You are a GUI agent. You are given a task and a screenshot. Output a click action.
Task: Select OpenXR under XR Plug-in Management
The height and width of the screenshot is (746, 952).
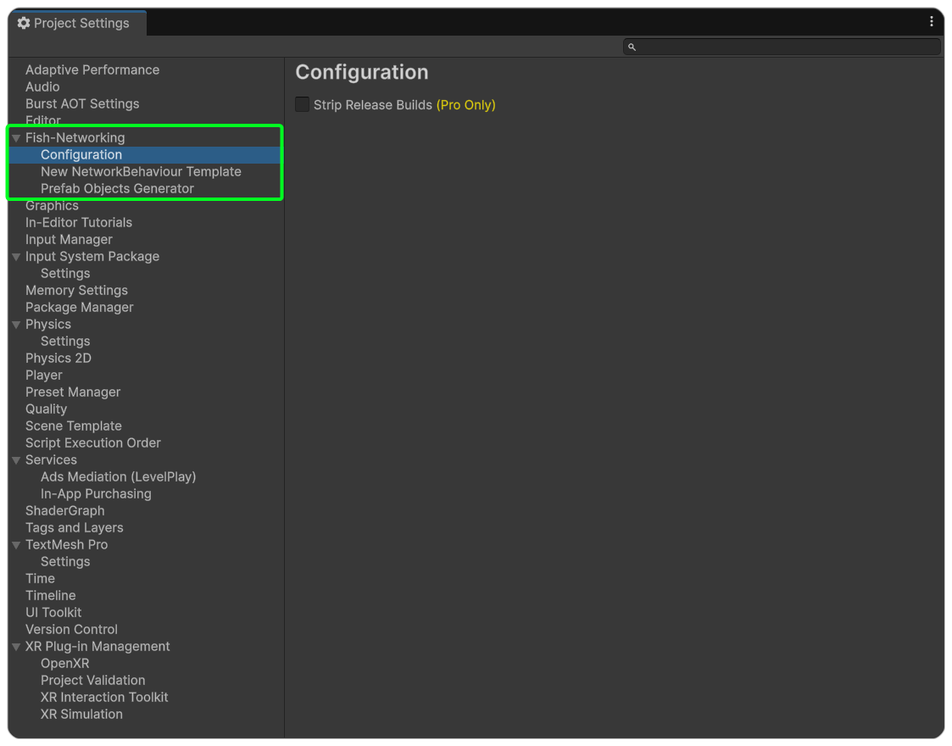click(x=64, y=663)
